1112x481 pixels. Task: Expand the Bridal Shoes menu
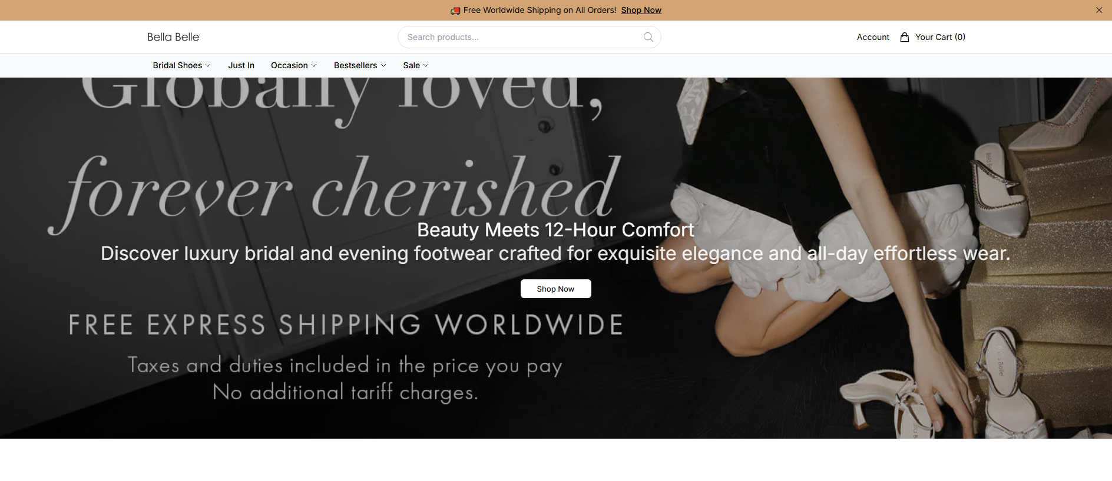(181, 65)
